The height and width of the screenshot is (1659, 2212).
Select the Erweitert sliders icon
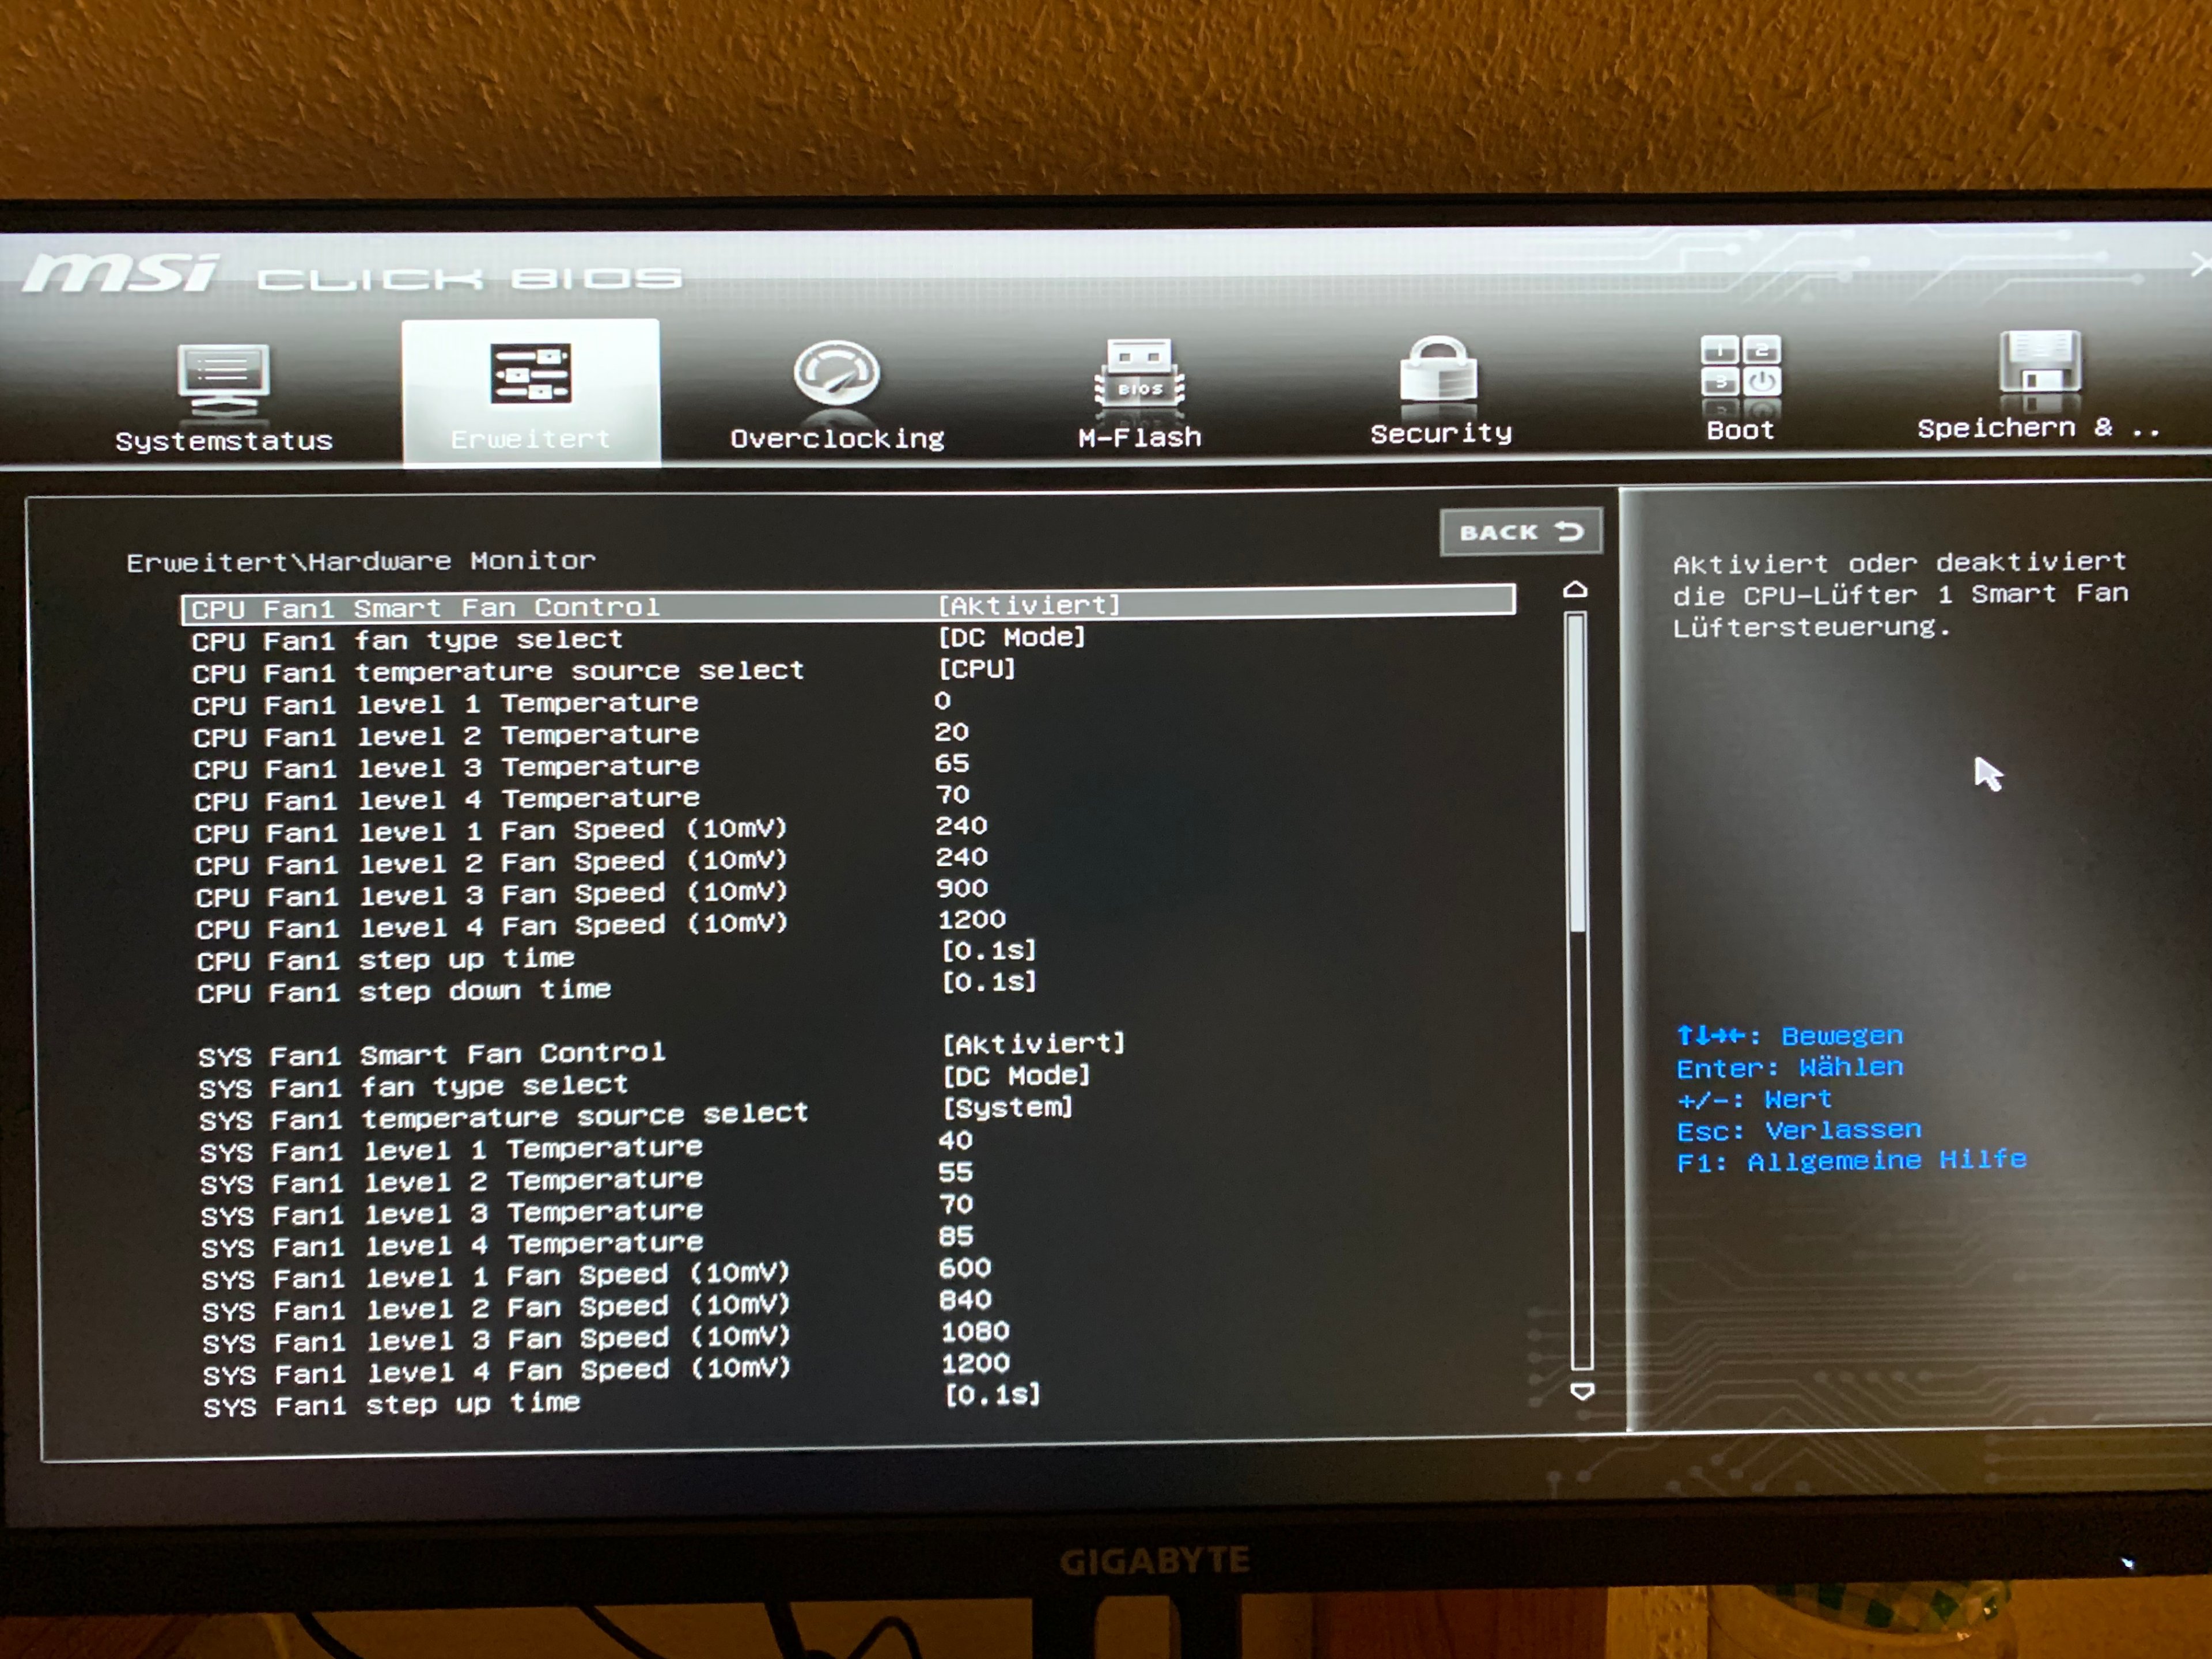(530, 373)
